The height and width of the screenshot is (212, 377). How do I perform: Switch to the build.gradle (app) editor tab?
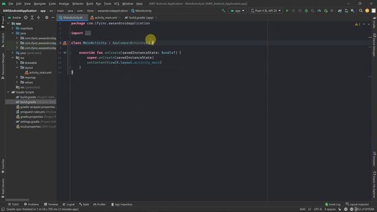coord(141,18)
